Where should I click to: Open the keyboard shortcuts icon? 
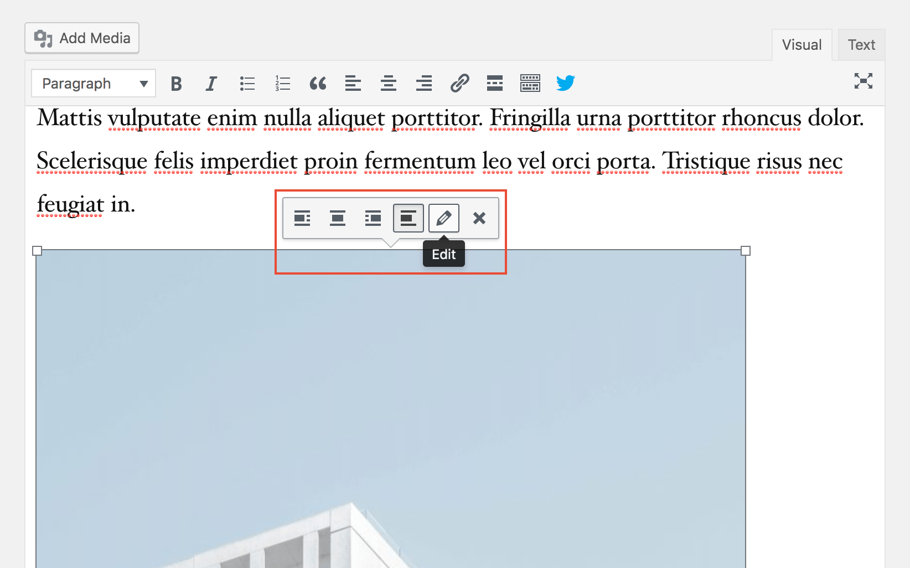tap(530, 83)
